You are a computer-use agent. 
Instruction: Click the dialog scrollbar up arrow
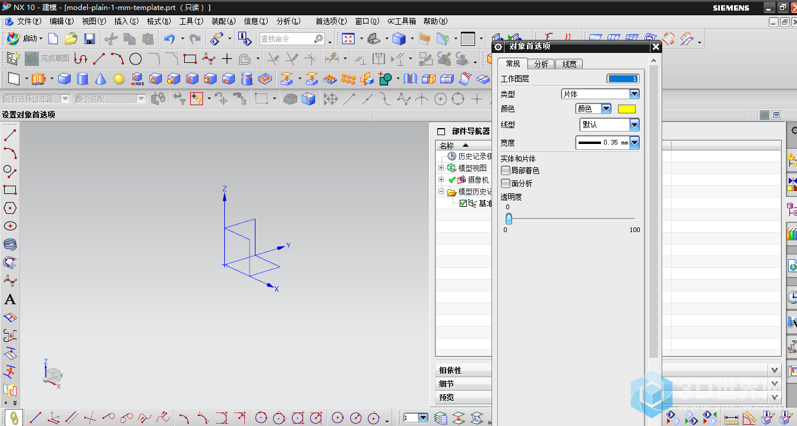(x=653, y=61)
